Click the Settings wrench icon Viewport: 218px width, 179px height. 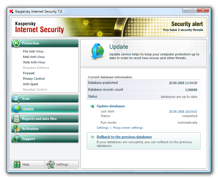pyautogui.click(x=50, y=164)
